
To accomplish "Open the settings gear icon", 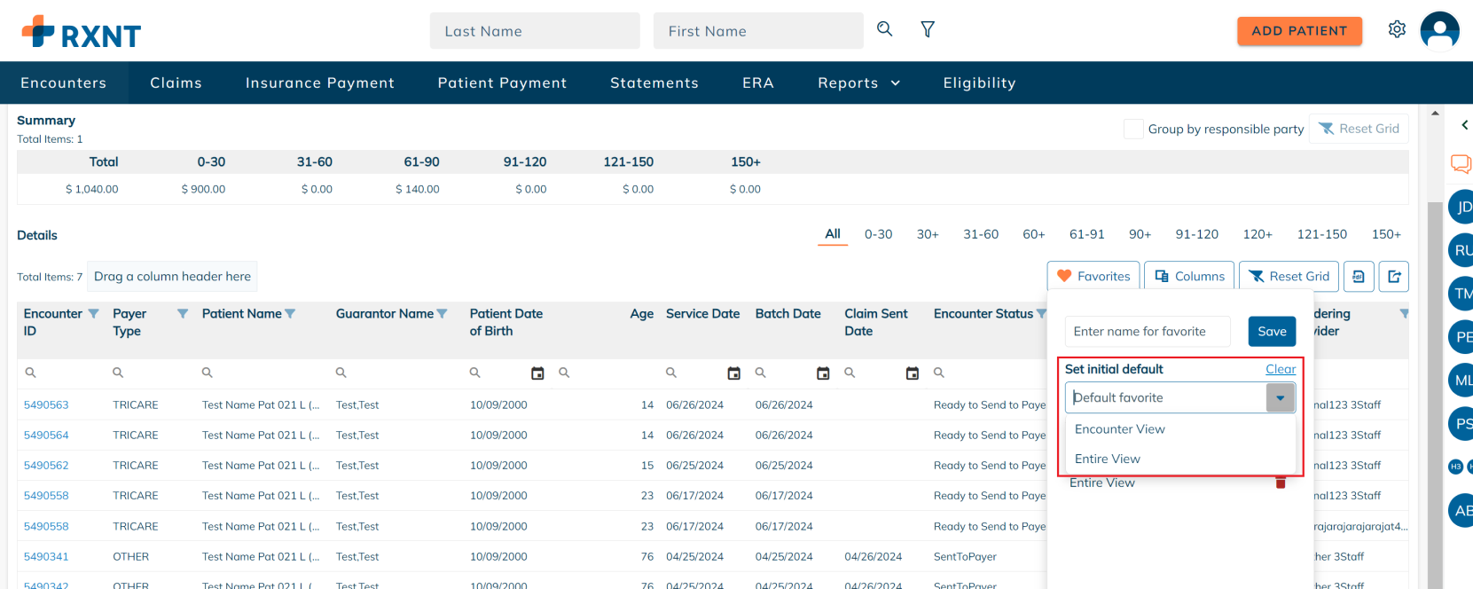I will click(x=1397, y=30).
